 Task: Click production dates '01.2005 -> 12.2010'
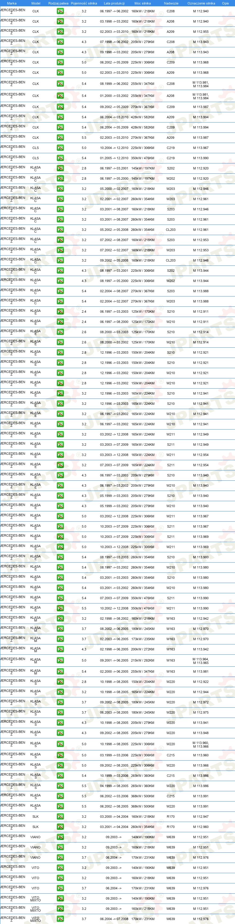(x=114, y=158)
